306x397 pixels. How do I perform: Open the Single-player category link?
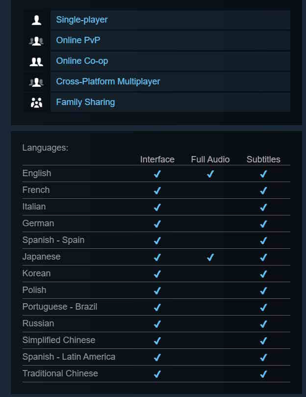pyautogui.click(x=82, y=20)
